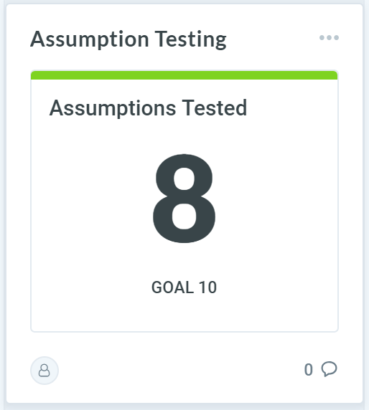Select the Assumptions Tested metric card
The image size is (369, 410).
184,201
